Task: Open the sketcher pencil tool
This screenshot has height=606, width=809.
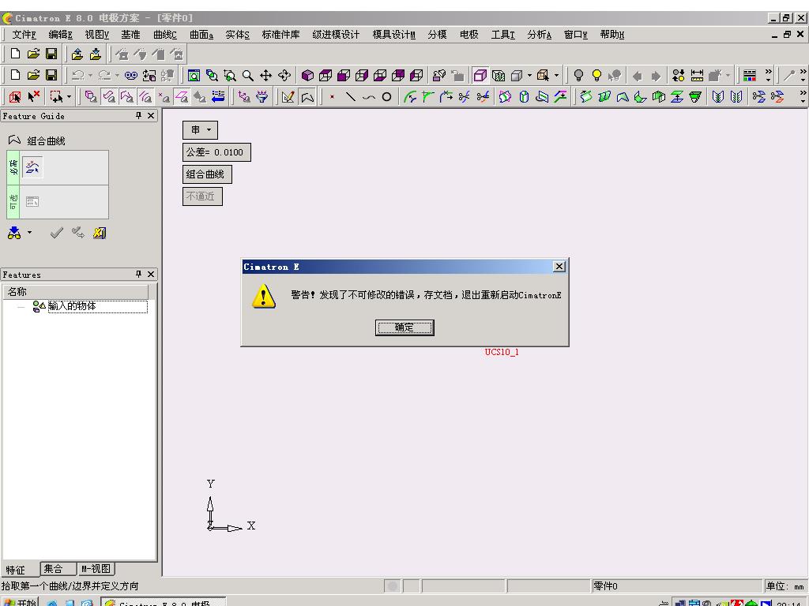Action: pyautogui.click(x=288, y=96)
